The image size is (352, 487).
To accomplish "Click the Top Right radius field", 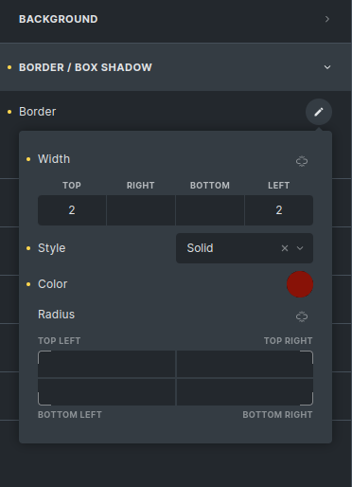I will [x=245, y=364].
